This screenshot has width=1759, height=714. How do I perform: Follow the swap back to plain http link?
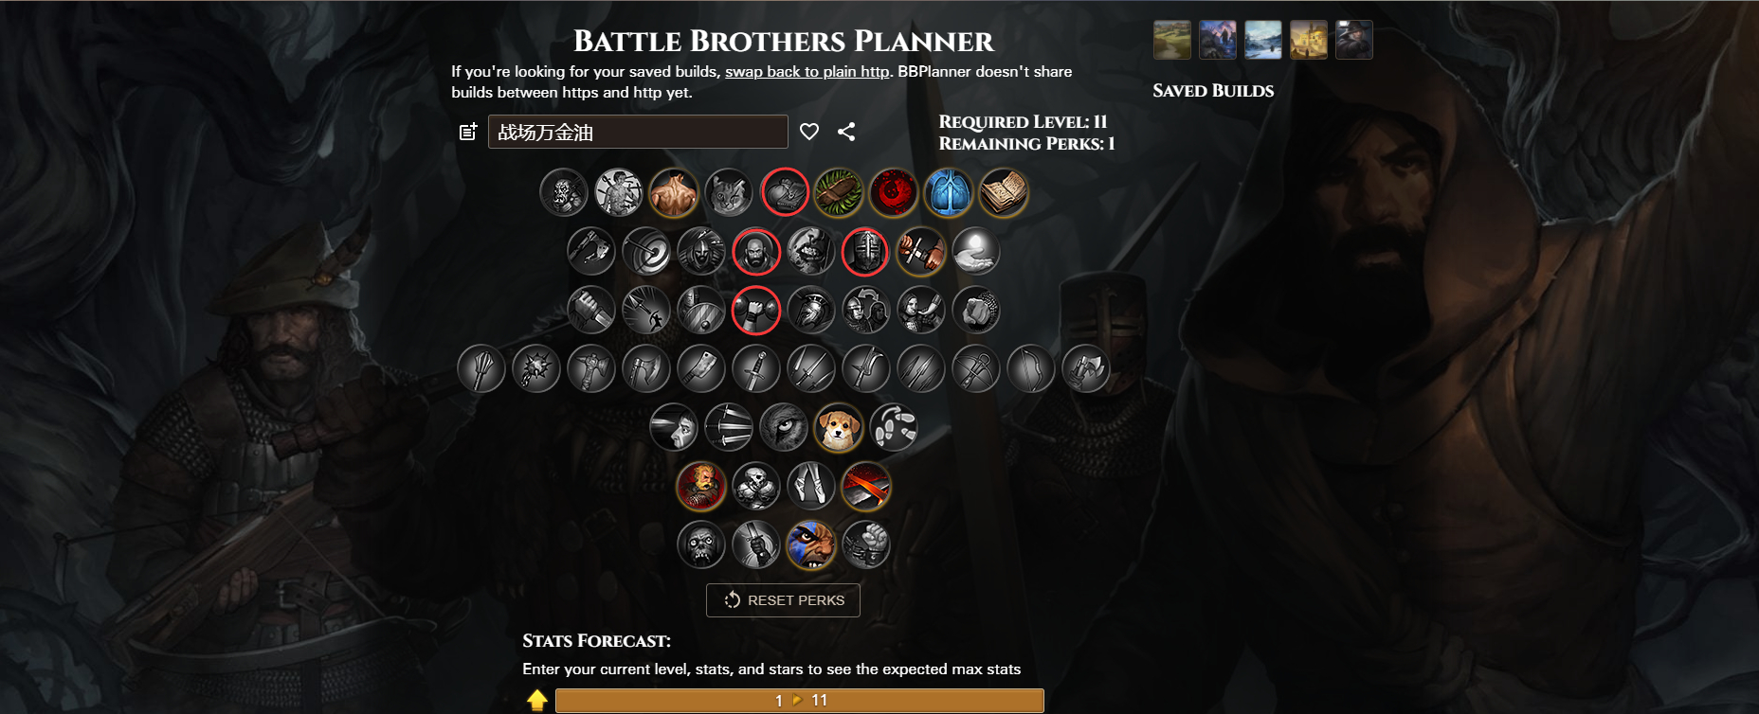(x=807, y=71)
